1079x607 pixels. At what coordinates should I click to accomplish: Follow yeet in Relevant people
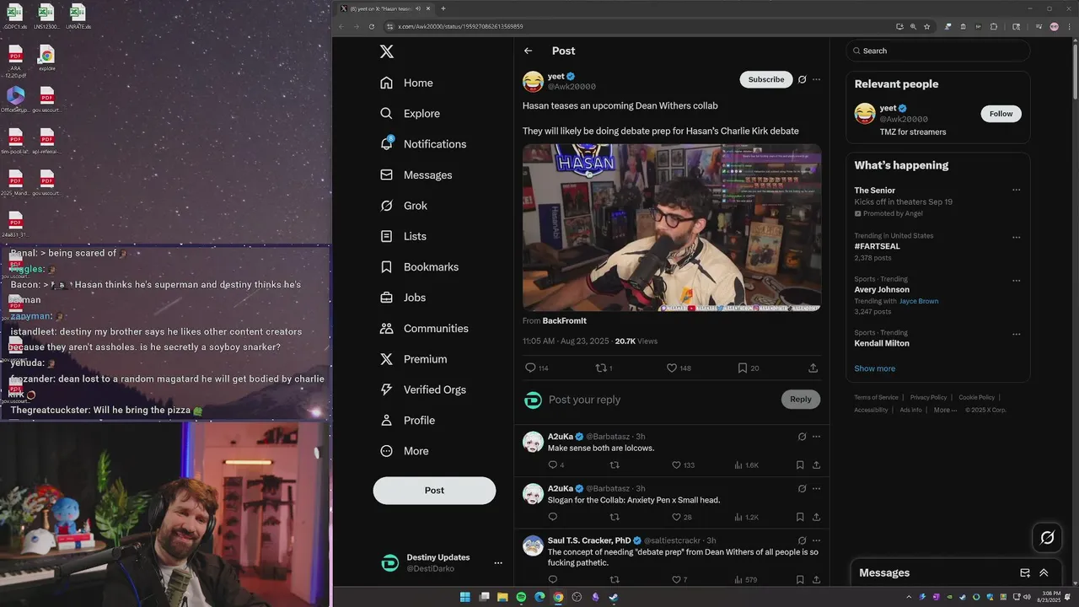click(x=1001, y=114)
